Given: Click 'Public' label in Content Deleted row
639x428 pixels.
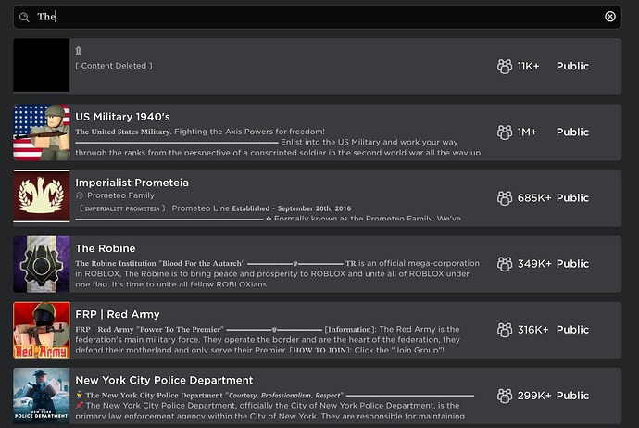Looking at the screenshot, I should click(572, 66).
